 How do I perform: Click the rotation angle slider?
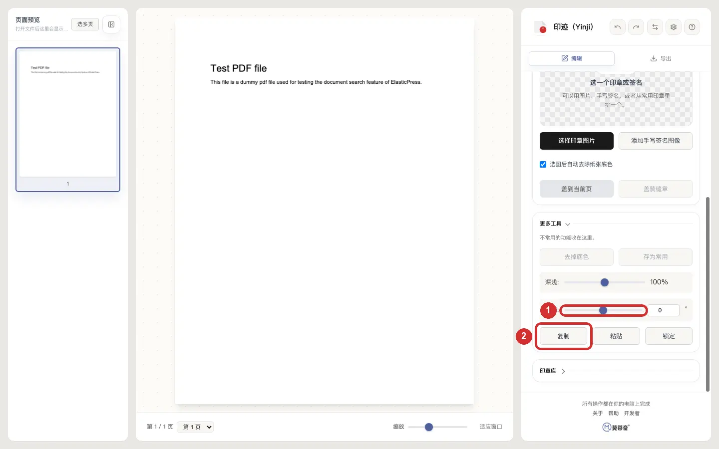point(603,310)
